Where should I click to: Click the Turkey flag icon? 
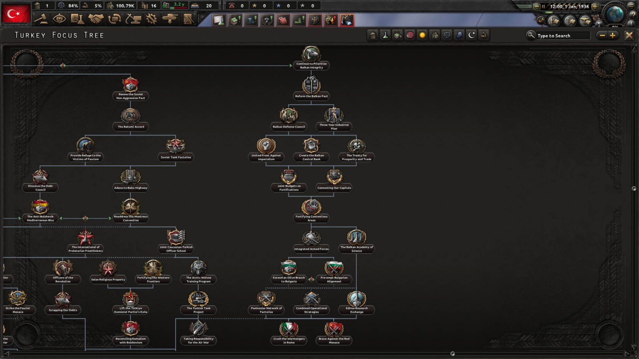pyautogui.click(x=16, y=14)
